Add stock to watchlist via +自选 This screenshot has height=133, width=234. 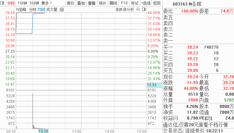(x=146, y=3)
